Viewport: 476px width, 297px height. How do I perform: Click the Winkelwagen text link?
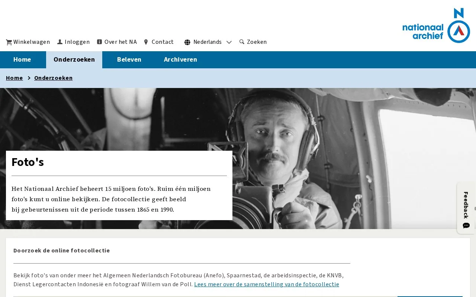click(x=32, y=42)
